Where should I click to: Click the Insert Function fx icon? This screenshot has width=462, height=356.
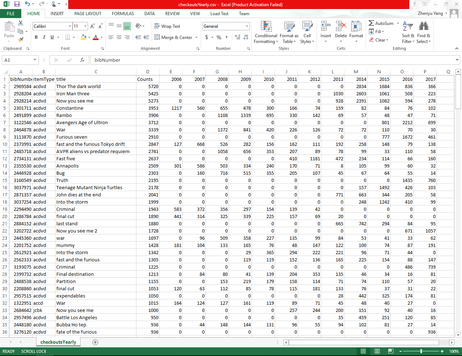(82, 60)
